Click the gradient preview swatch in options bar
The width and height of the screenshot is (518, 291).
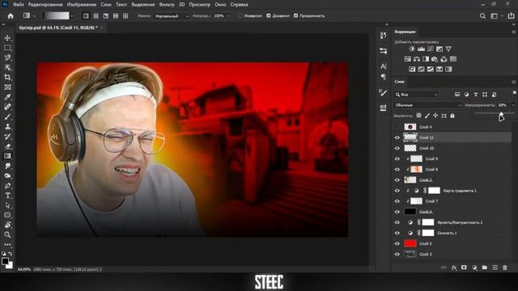pyautogui.click(x=57, y=16)
